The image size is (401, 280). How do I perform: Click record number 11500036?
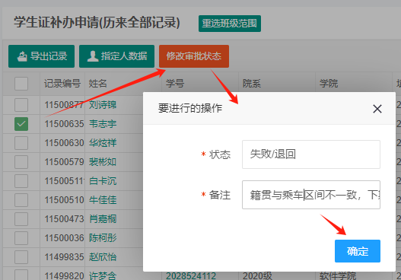pos(64,238)
